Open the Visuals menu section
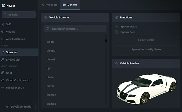This screenshot has height=112, width=182. [x=19, y=32]
